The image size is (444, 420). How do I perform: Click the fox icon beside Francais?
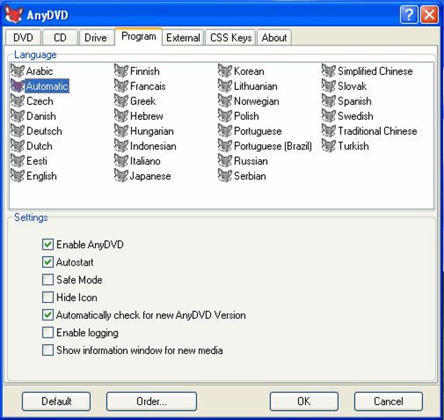click(x=121, y=86)
